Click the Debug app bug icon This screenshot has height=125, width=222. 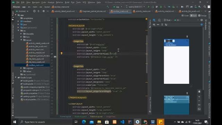point(161,7)
